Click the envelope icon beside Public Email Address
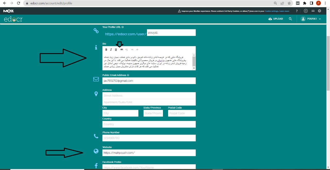Image resolution: width=330 pixels, height=170 pixels. [96, 79]
